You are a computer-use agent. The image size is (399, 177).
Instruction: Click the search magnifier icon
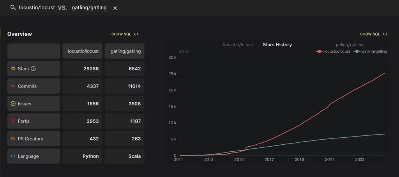click(x=13, y=7)
